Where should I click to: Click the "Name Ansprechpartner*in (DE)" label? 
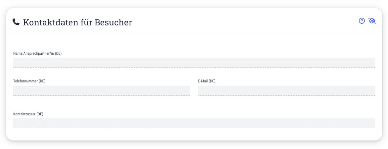(x=37, y=53)
